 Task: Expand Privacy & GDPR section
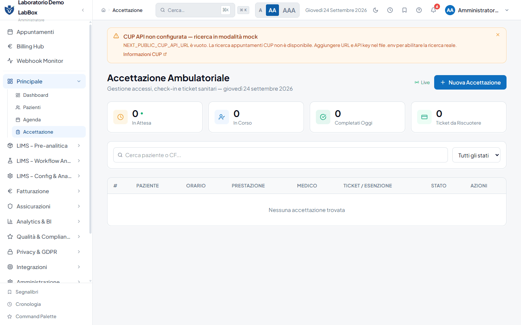click(x=44, y=252)
